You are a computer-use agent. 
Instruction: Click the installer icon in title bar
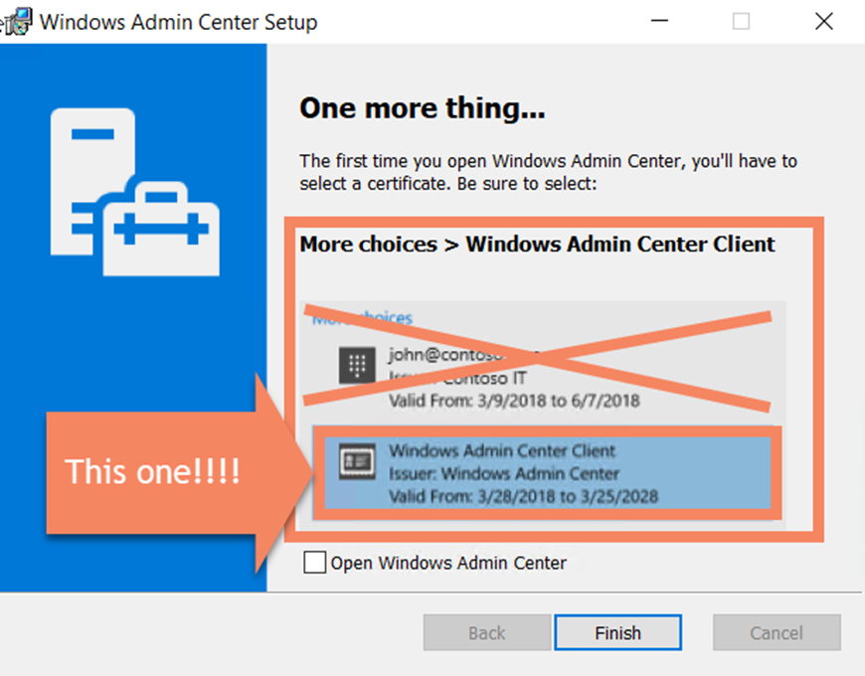tap(18, 22)
